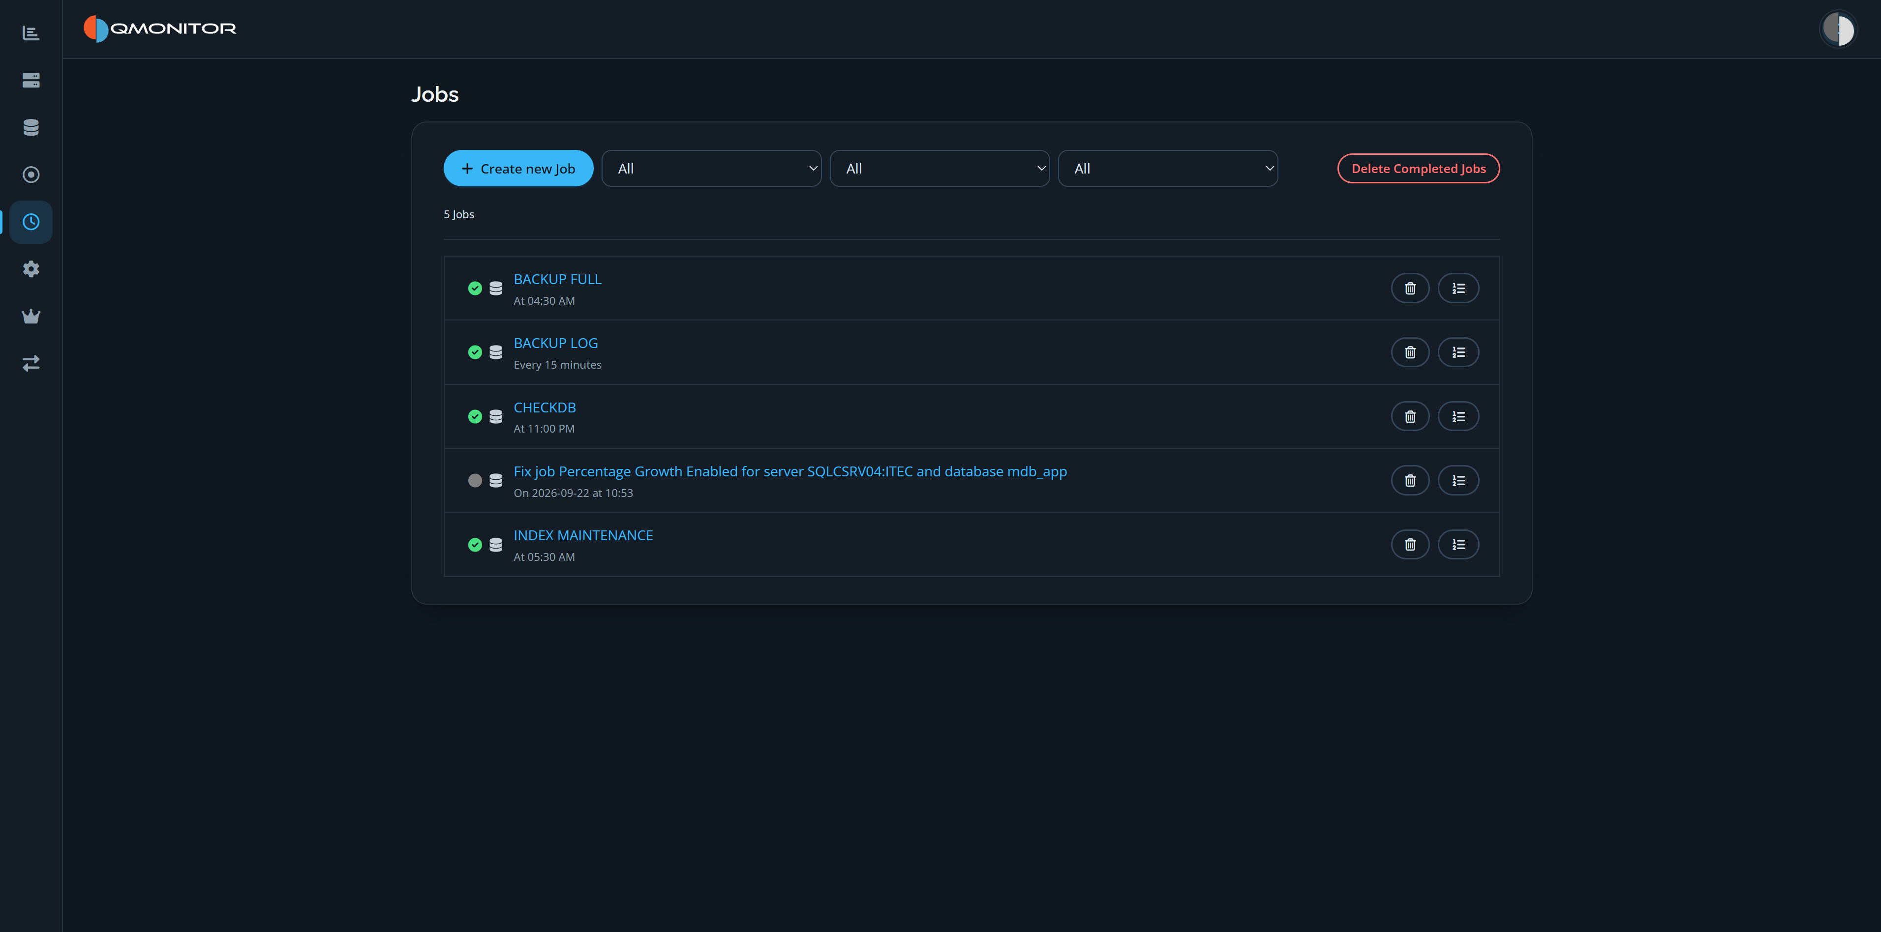Image resolution: width=1881 pixels, height=932 pixels.
Task: Click the '5 Jobs' count text
Action: pyautogui.click(x=458, y=215)
